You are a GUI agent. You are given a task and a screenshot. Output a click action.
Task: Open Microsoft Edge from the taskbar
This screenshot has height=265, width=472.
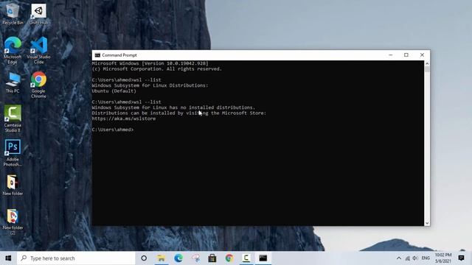(x=178, y=258)
